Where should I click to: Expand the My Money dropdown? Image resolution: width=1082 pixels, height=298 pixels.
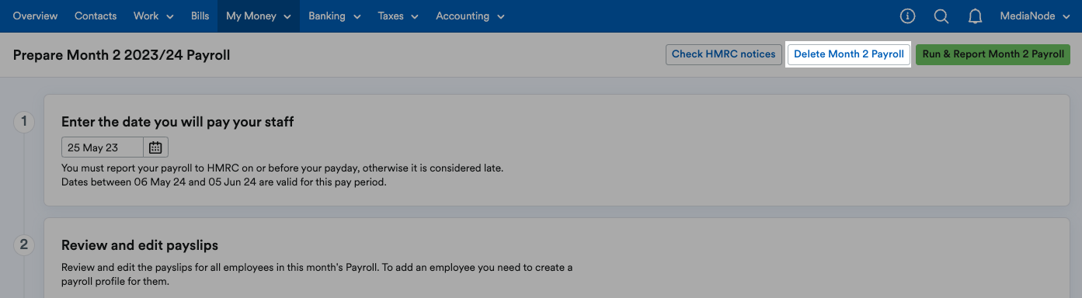pos(259,16)
